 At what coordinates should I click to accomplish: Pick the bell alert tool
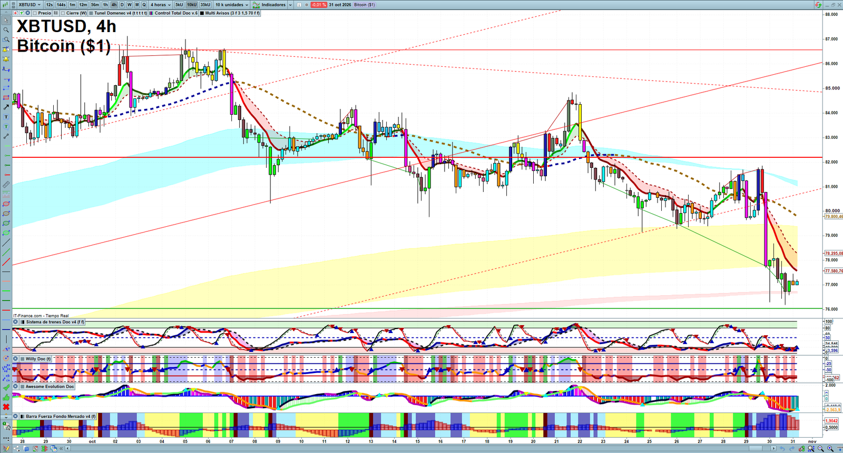point(6,59)
